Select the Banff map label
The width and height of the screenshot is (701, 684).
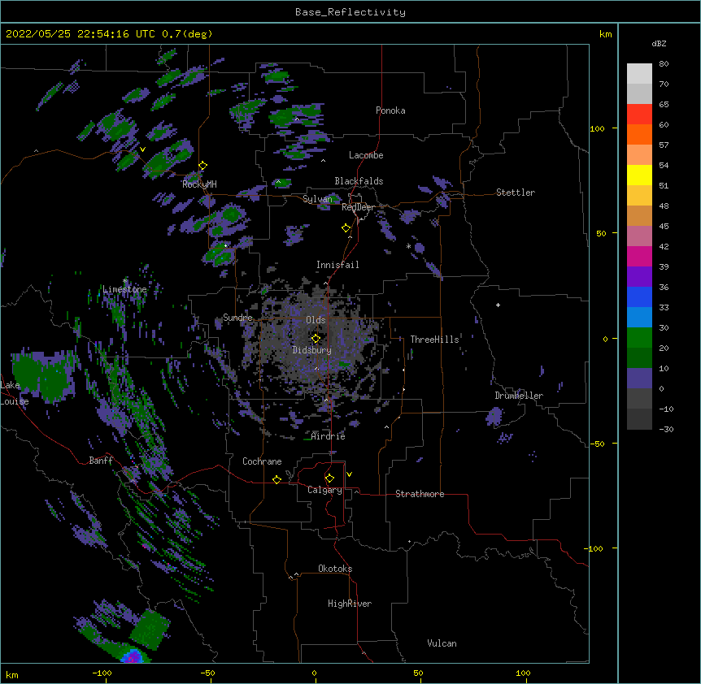[101, 461]
